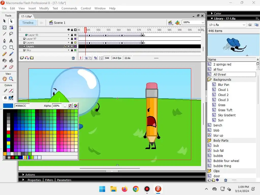The height and width of the screenshot is (195, 260).
Task: Select the Text tool
Action: (11, 41)
